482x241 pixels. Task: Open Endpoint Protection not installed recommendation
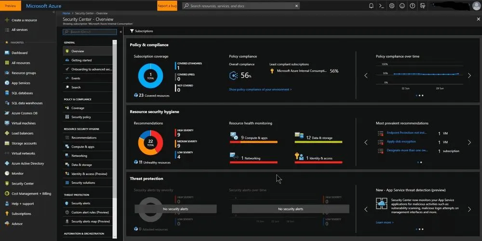click(x=407, y=133)
